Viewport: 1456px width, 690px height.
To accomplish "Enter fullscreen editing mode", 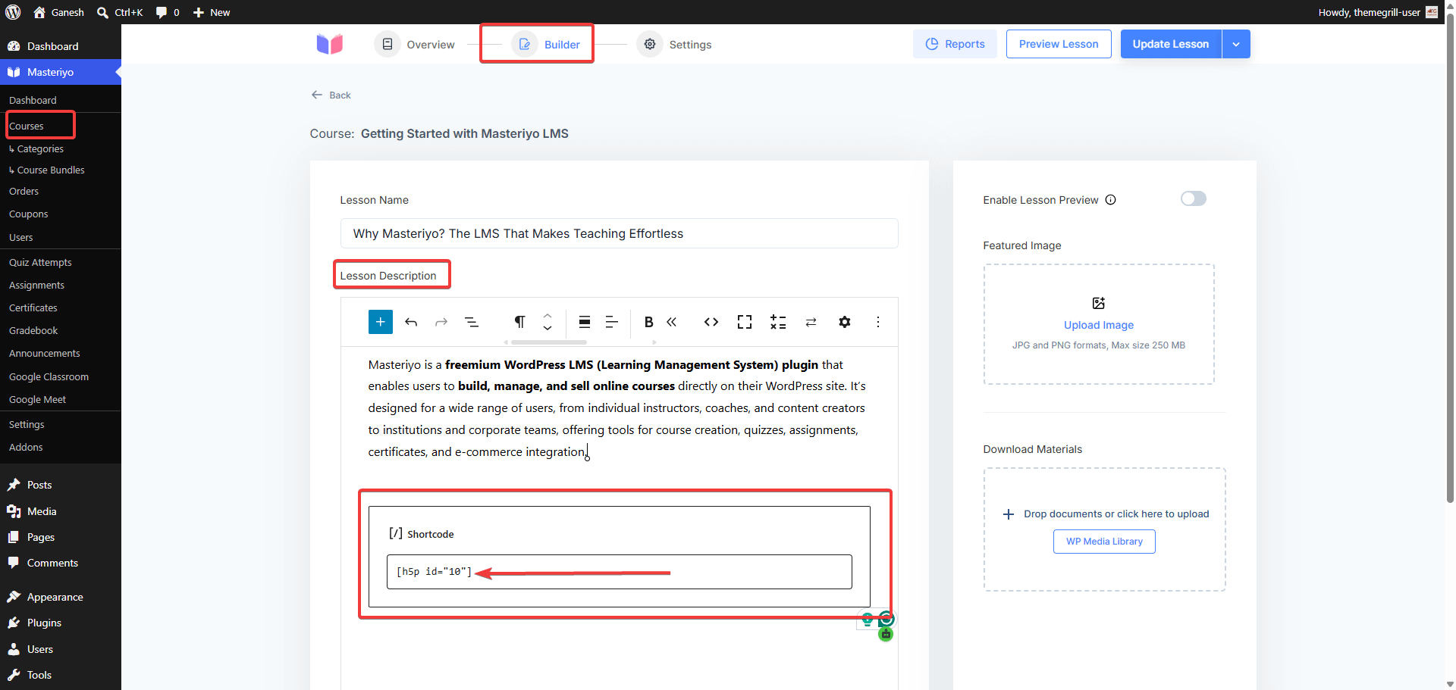I will (745, 322).
